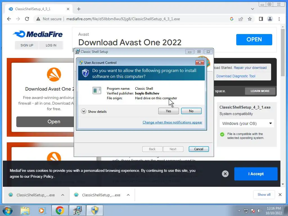The width and height of the screenshot is (288, 216).
Task: Click the ClassicShellSetup_4_3_1.exe file name text
Action: coord(245,107)
